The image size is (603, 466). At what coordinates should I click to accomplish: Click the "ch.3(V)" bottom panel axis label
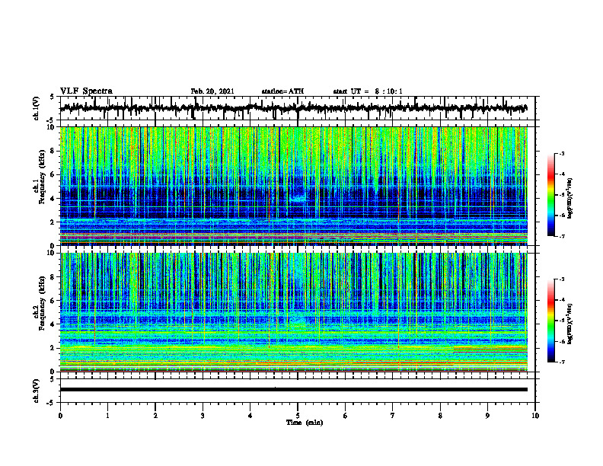coord(37,391)
